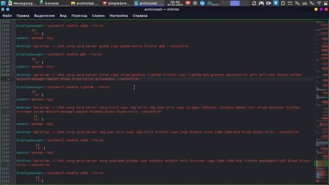Click the "4" ) case label on line 1235
This screenshot has height=185, width=329.
click(x=39, y=95)
